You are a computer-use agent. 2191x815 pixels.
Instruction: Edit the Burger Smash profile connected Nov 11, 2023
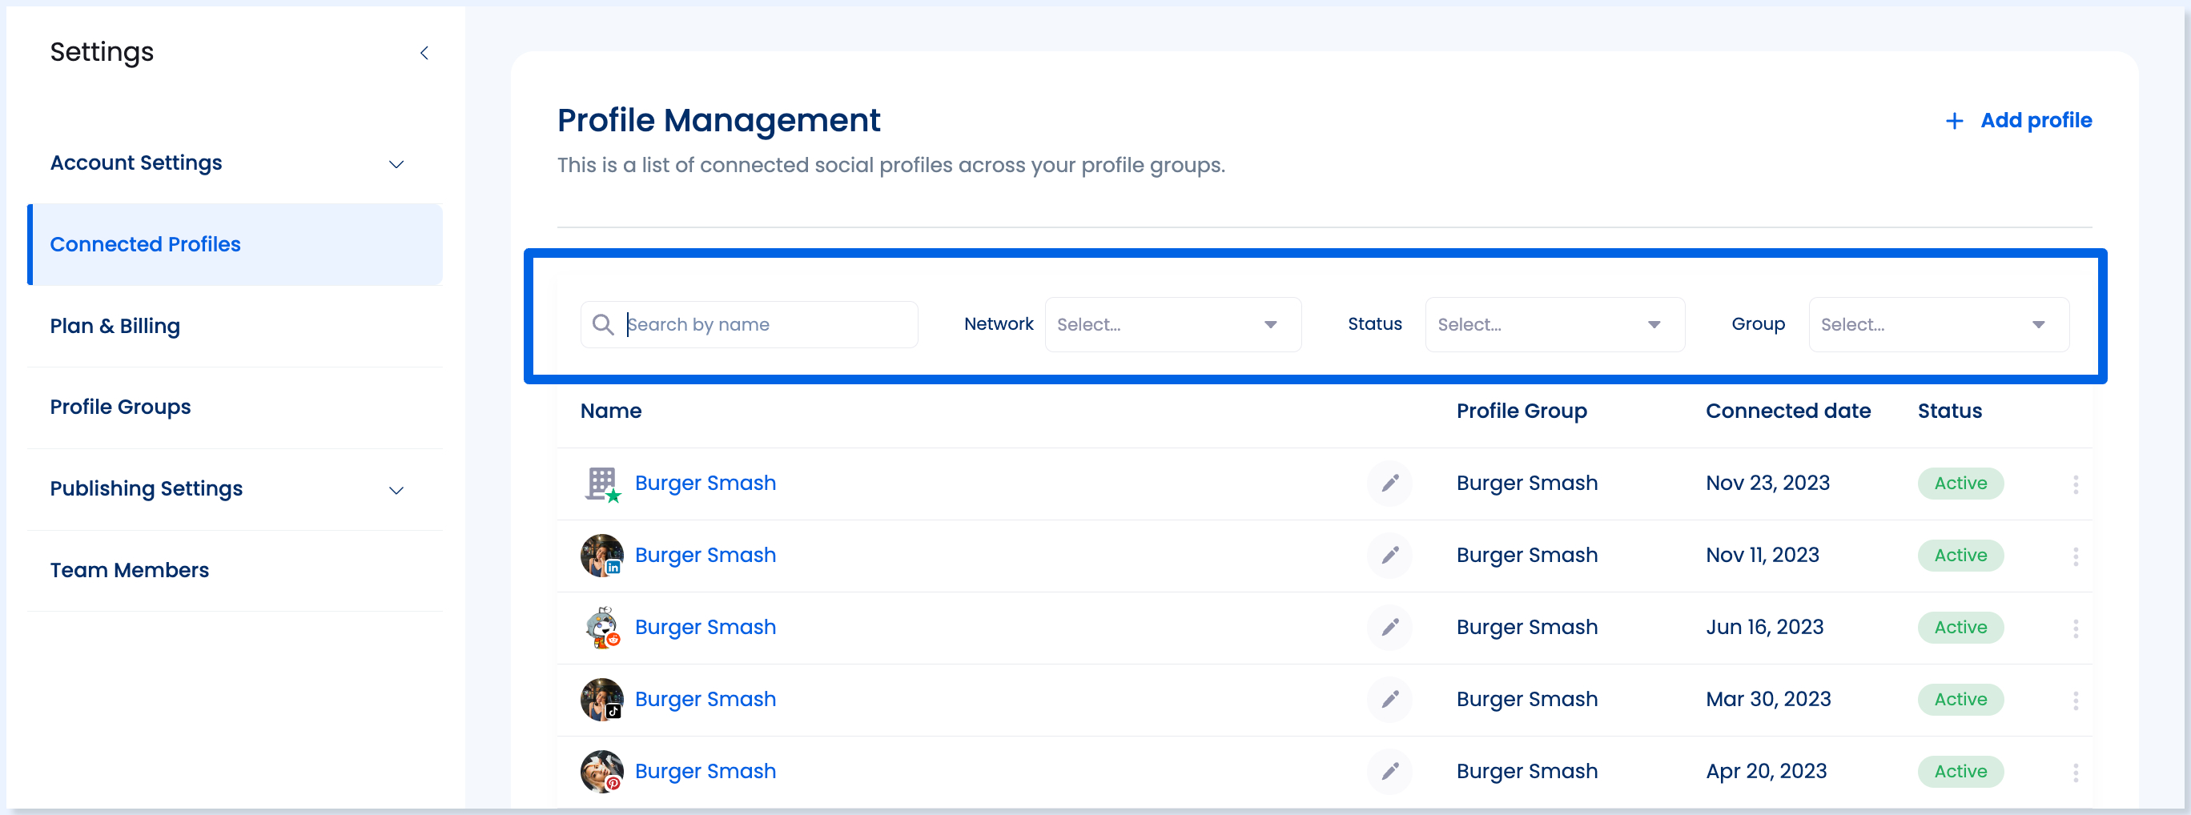[x=1389, y=556]
